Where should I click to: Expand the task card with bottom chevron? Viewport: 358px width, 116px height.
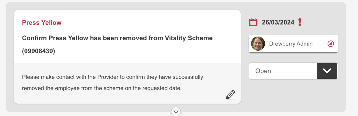coord(176,112)
